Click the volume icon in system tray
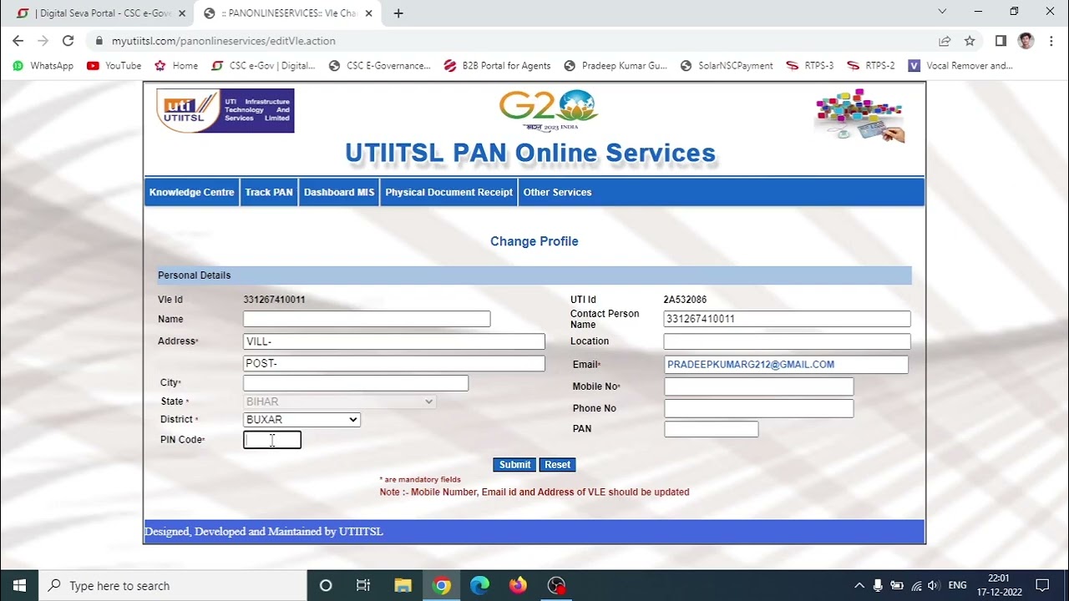The height and width of the screenshot is (601, 1069). 934,585
